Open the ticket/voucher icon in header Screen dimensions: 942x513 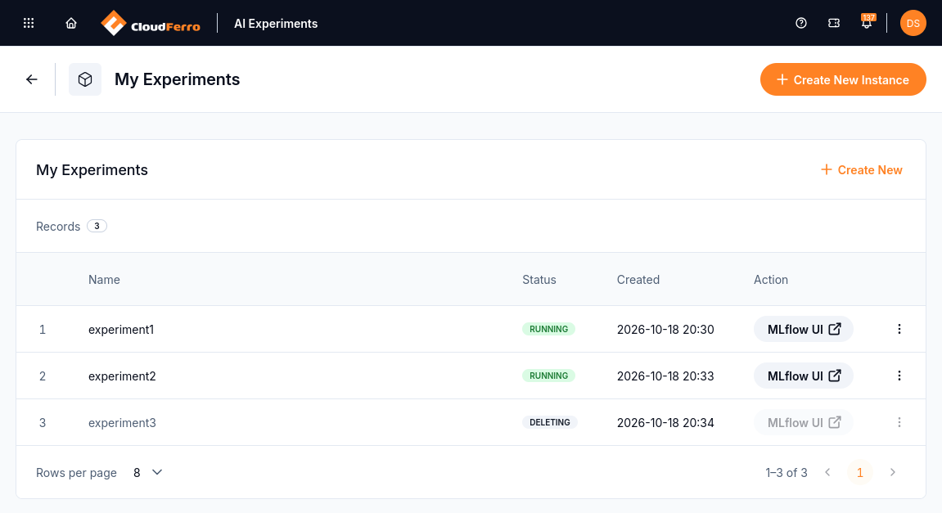click(x=834, y=23)
